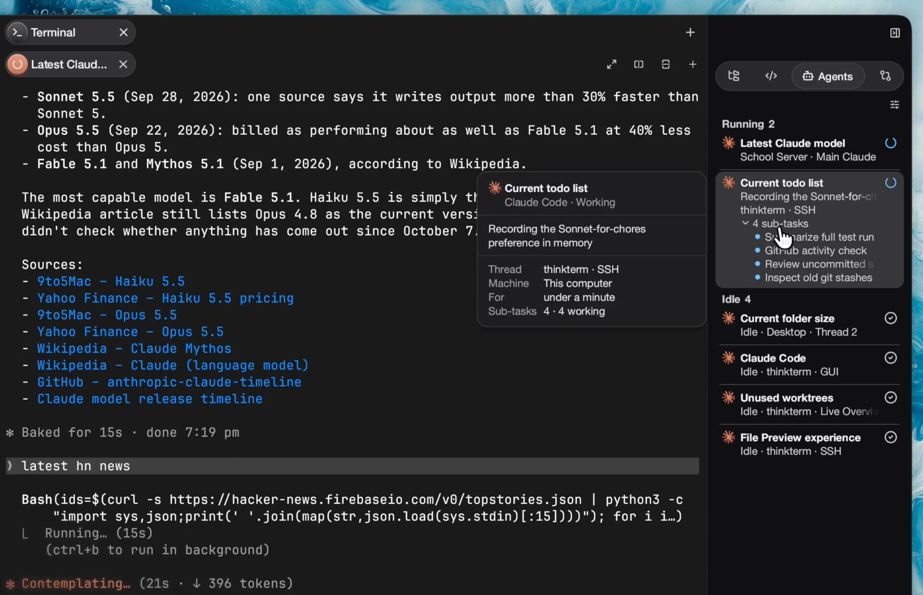Select the Latest Claud... tab

click(x=70, y=64)
